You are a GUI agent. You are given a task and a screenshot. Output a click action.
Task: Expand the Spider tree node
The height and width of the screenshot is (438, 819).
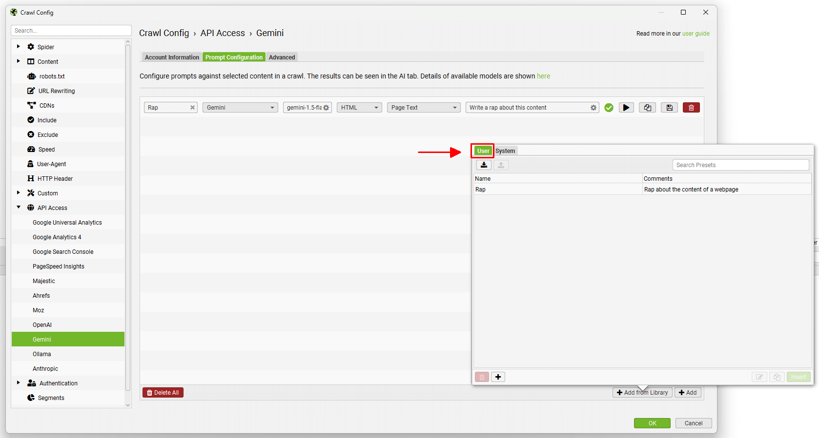click(19, 47)
